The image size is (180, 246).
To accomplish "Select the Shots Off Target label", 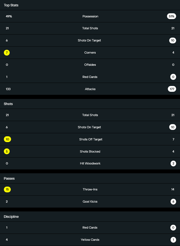I will click(90, 139).
